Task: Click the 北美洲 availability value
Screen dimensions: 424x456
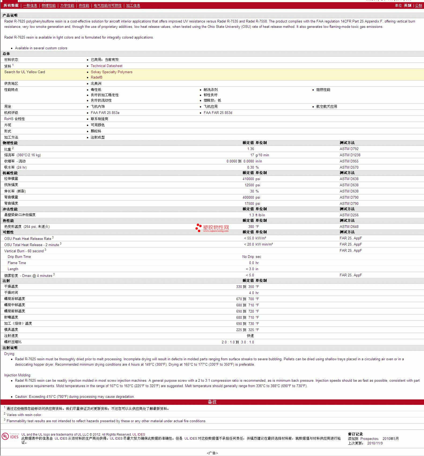Action: click(96, 83)
